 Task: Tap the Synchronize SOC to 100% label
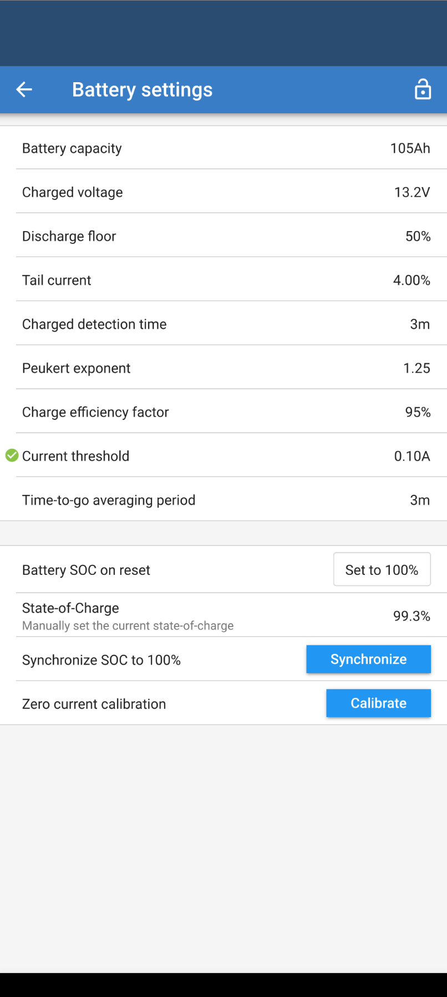click(101, 660)
